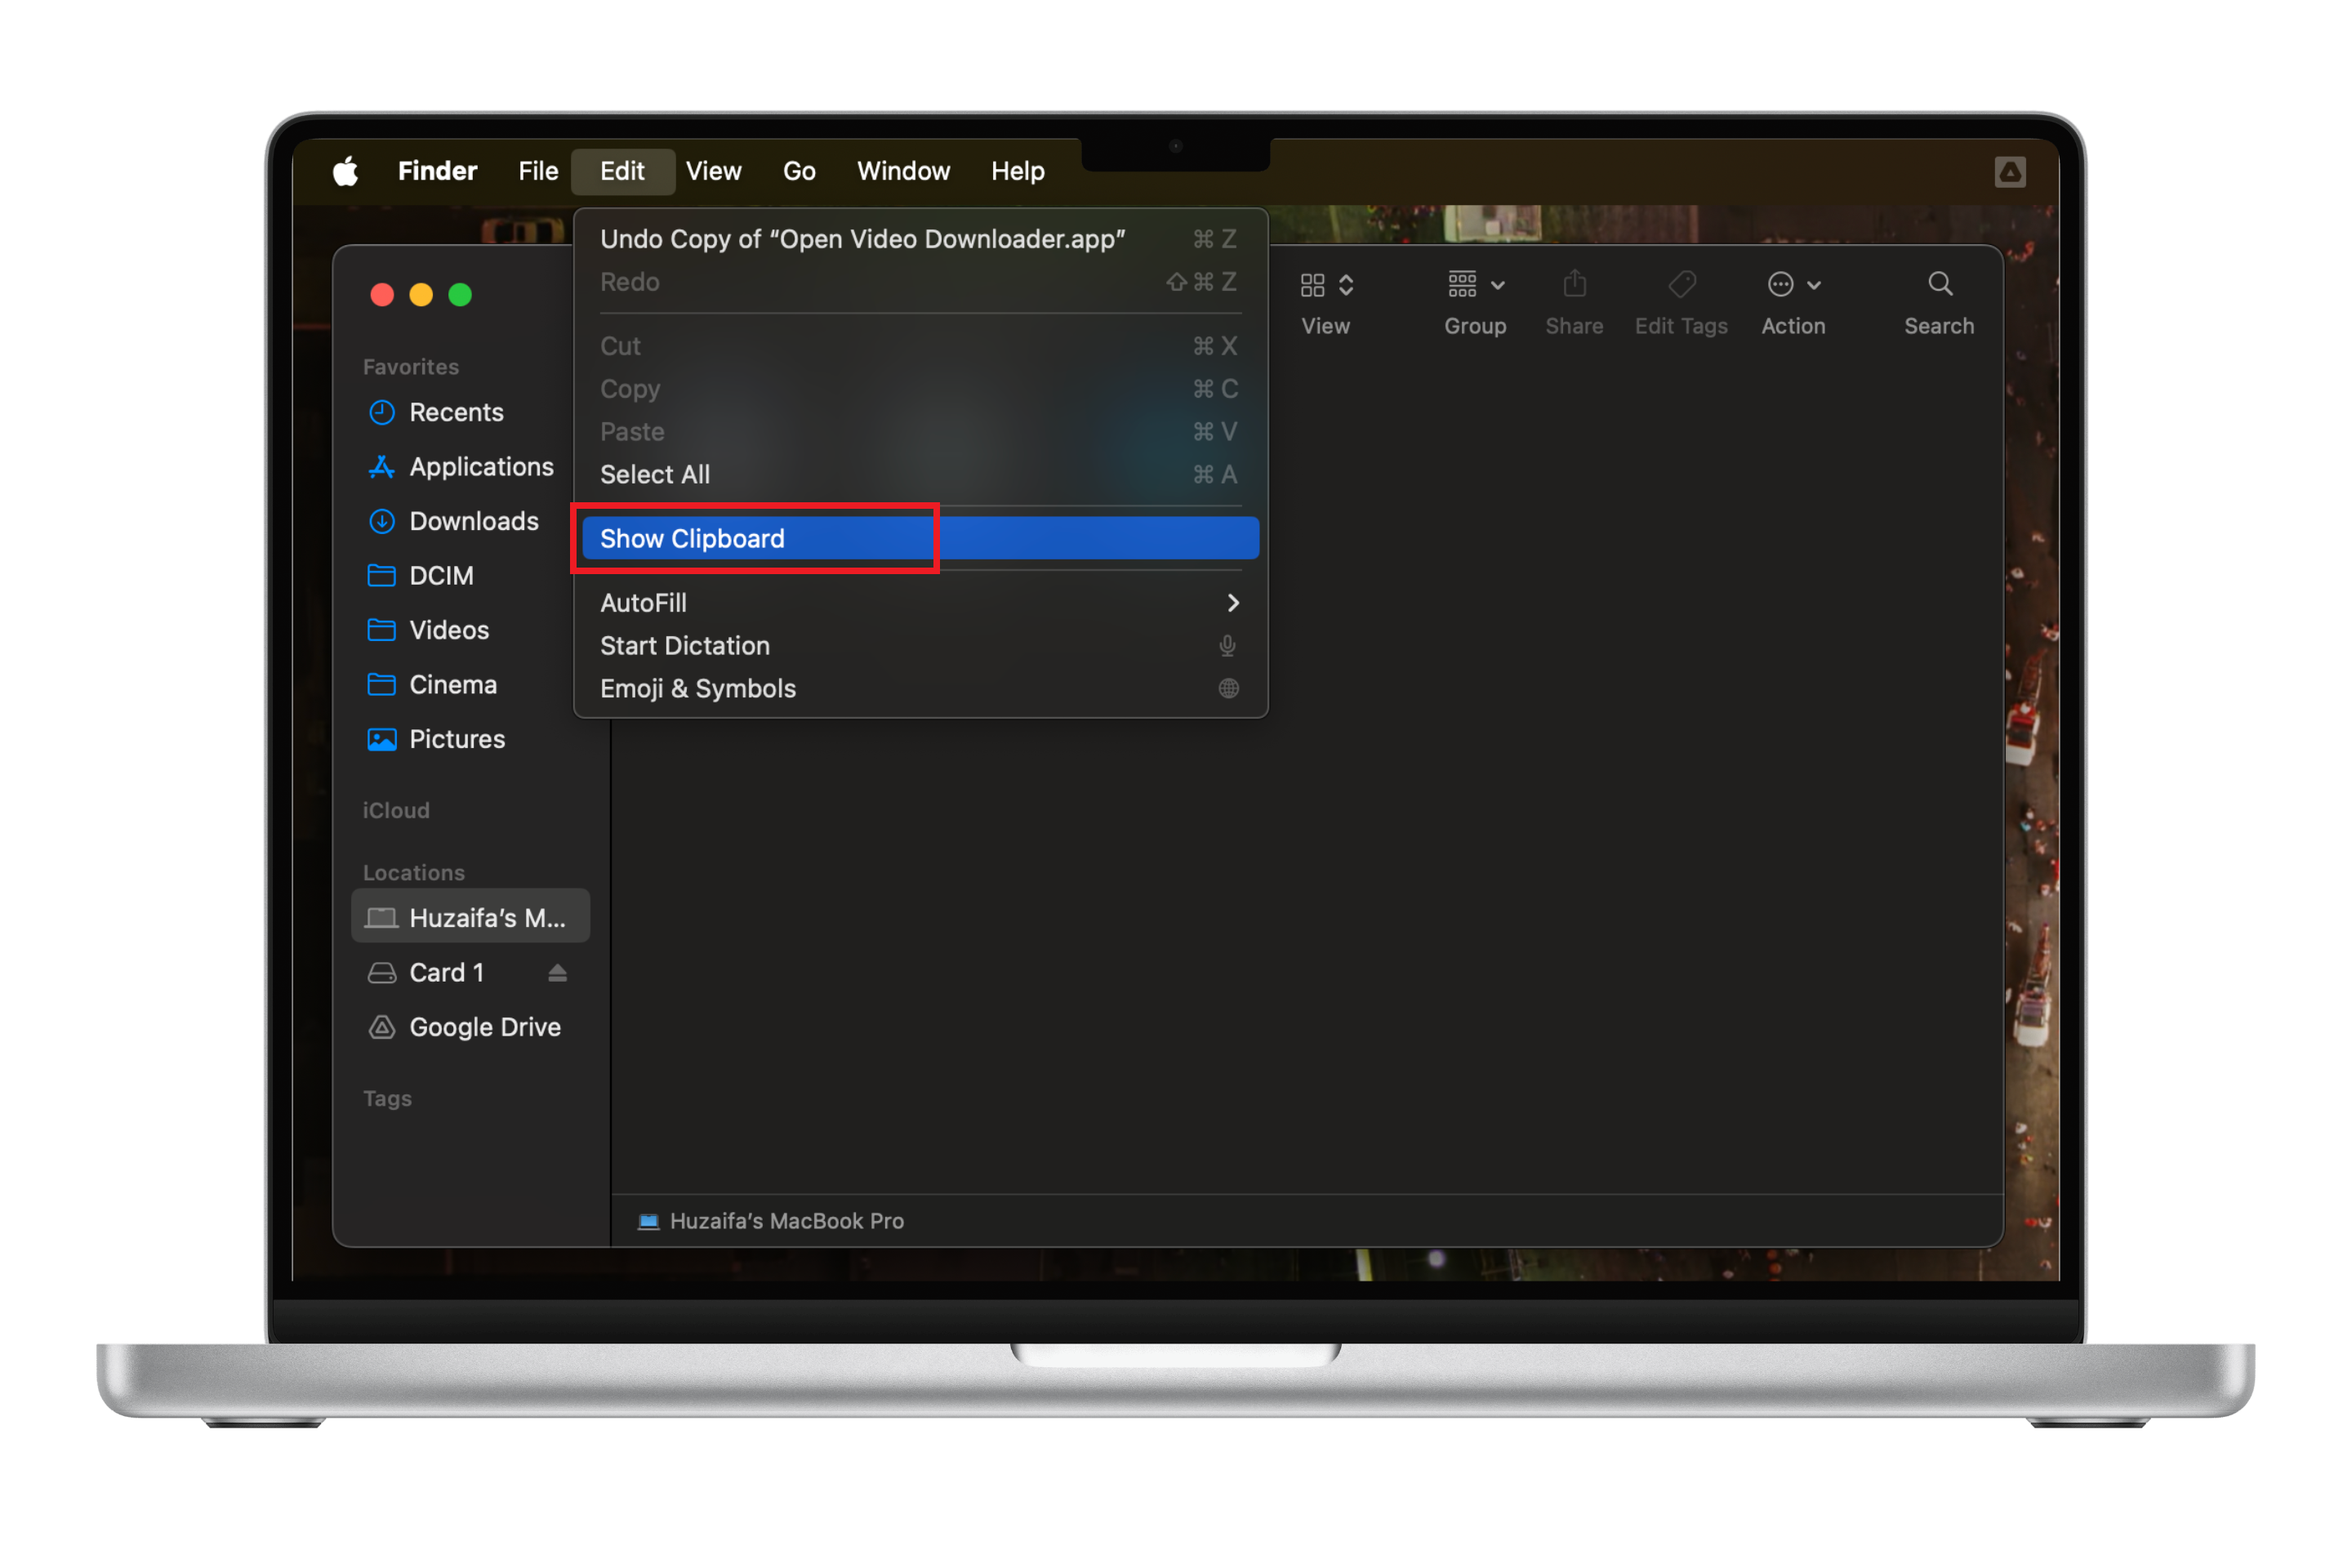The image size is (2352, 1568).
Task: Select Google Drive under Locations
Action: (484, 1027)
